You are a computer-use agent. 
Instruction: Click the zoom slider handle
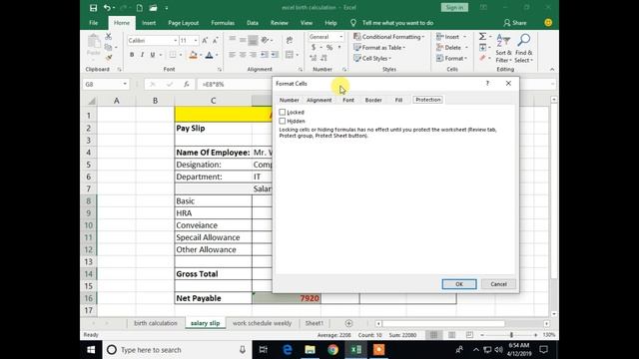(x=511, y=335)
